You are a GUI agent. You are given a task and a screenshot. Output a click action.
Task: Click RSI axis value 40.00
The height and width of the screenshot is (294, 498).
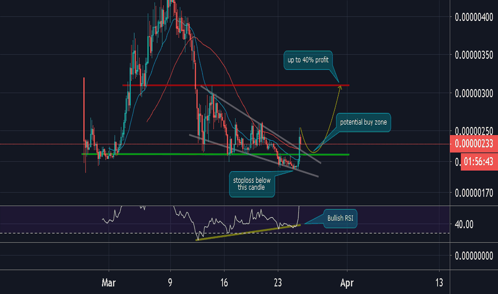pos(464,225)
